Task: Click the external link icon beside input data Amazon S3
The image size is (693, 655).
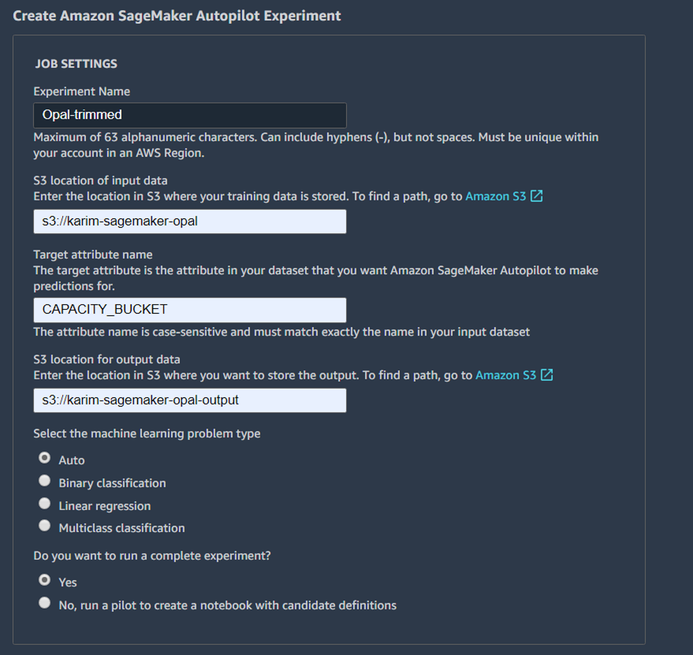Action: click(537, 196)
